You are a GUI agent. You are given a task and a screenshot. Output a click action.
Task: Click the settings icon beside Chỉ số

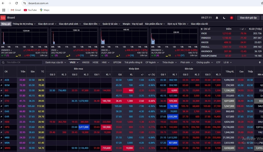point(202,28)
